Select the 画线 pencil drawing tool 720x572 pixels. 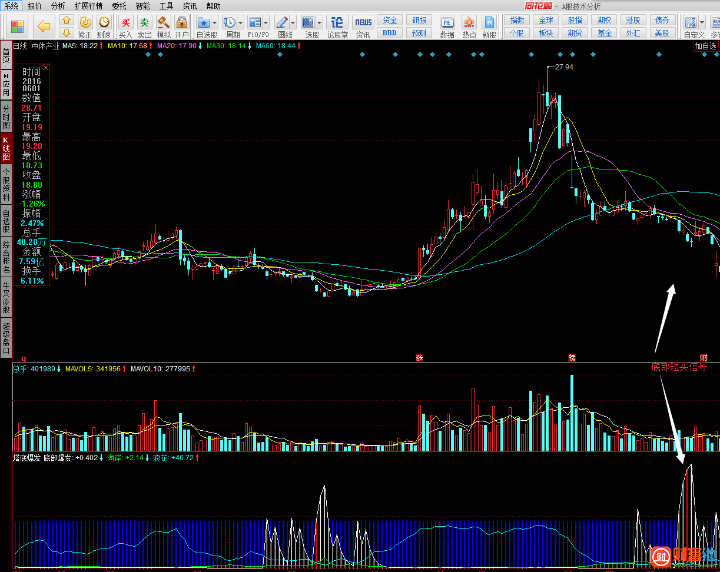[x=282, y=22]
